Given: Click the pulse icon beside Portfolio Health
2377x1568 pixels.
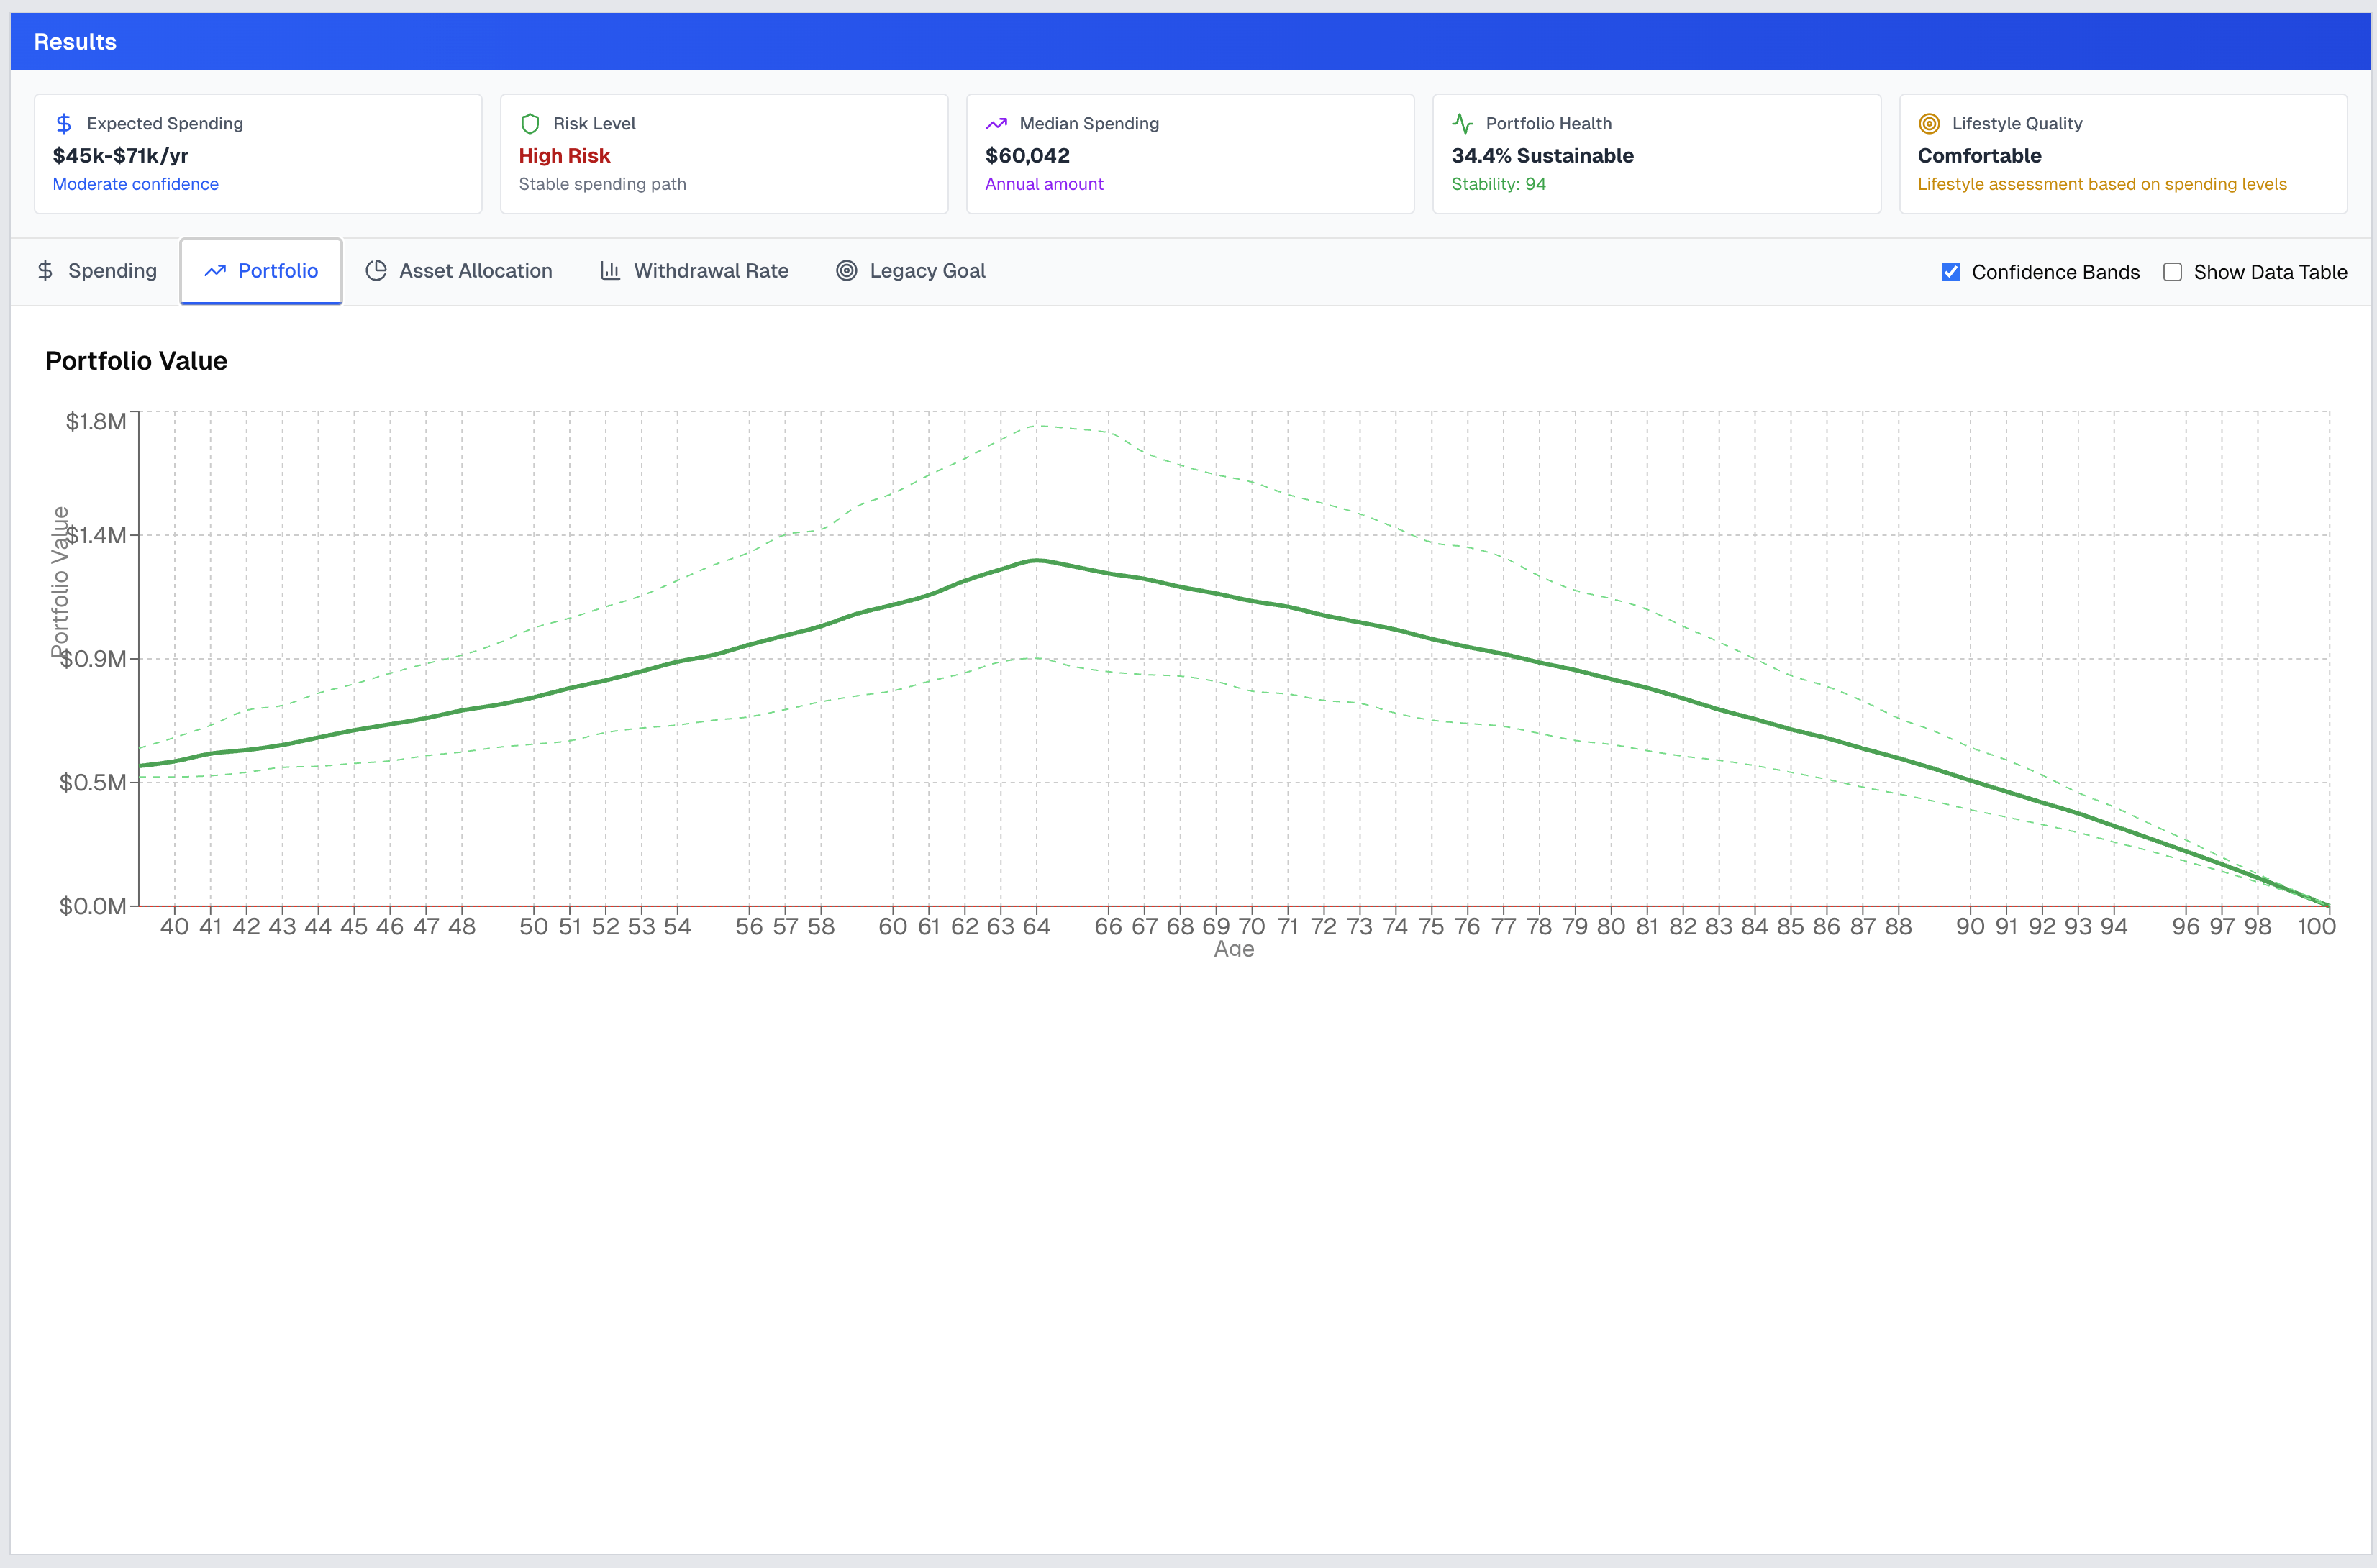Looking at the screenshot, I should pos(1462,124).
